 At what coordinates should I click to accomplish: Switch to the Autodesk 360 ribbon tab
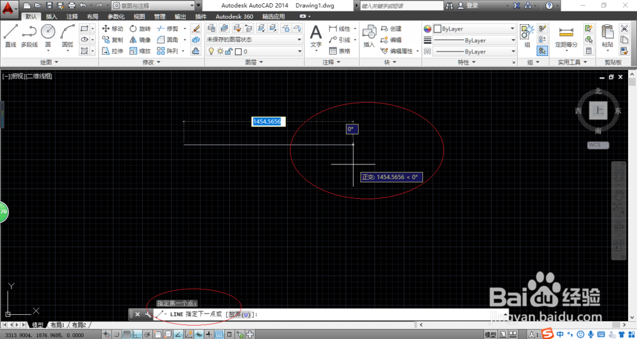(234, 17)
